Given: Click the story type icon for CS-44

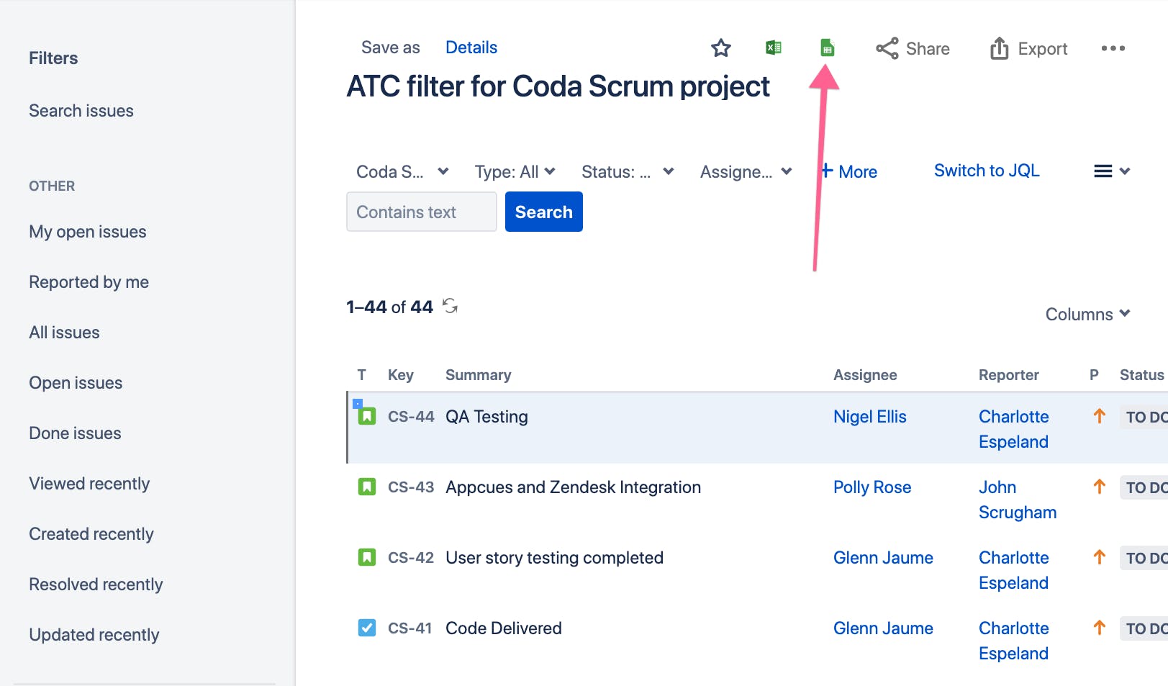Looking at the screenshot, I should [367, 416].
